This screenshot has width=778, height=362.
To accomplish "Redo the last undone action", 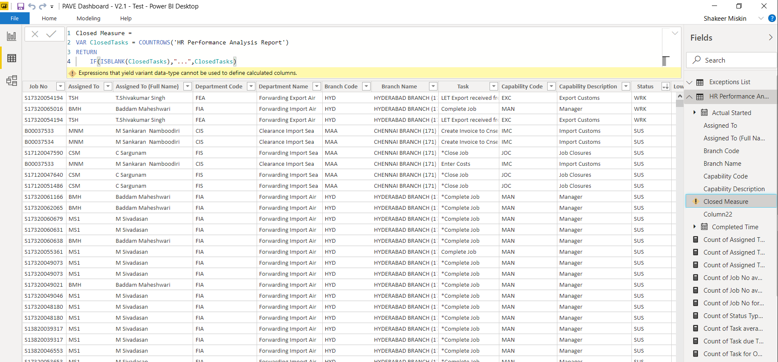I will (x=42, y=6).
